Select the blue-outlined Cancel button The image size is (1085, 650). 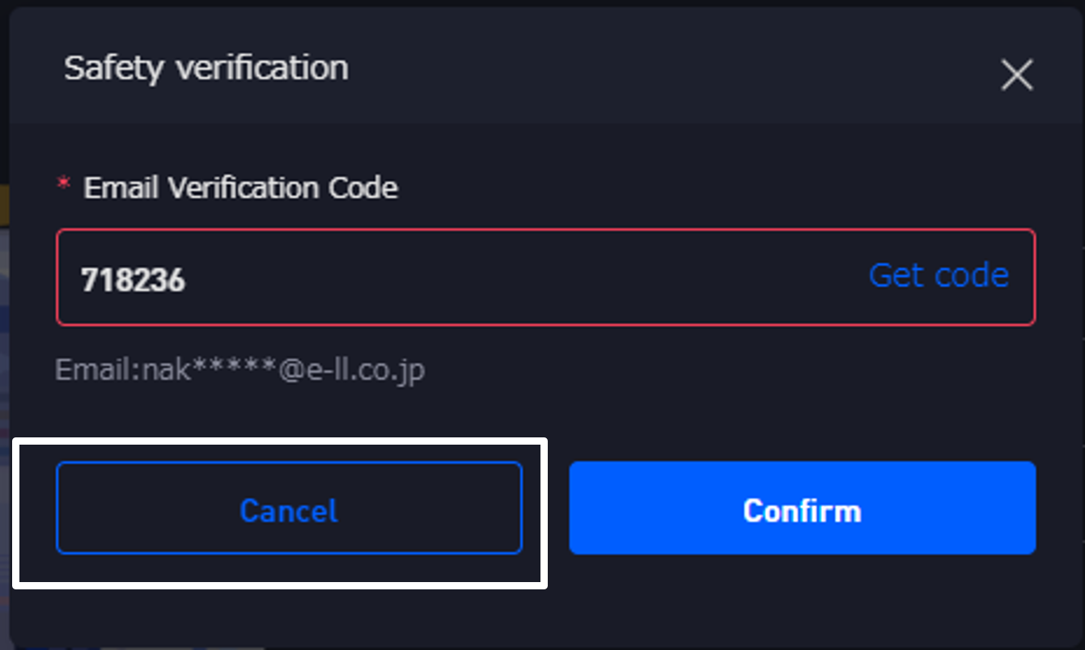click(289, 508)
